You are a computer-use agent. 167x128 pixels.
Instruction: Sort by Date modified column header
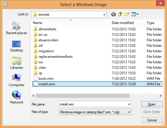[x=127, y=23]
